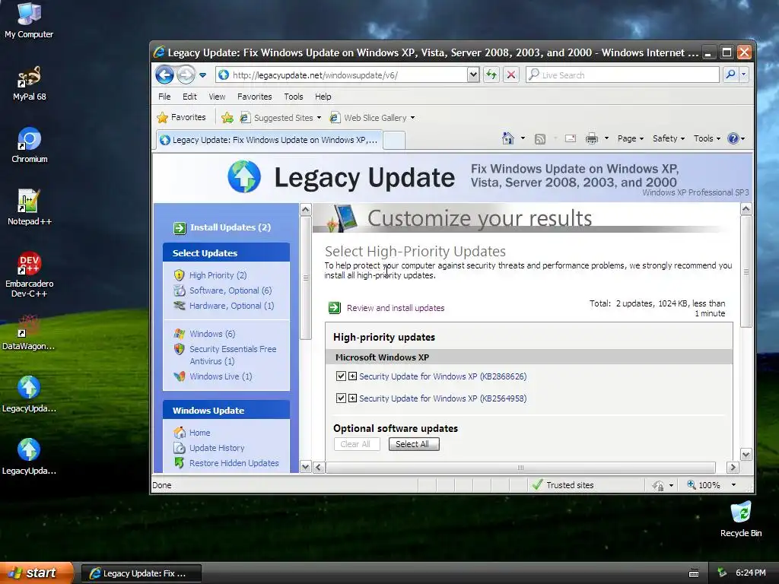Click the system tray network icon

click(x=722, y=573)
